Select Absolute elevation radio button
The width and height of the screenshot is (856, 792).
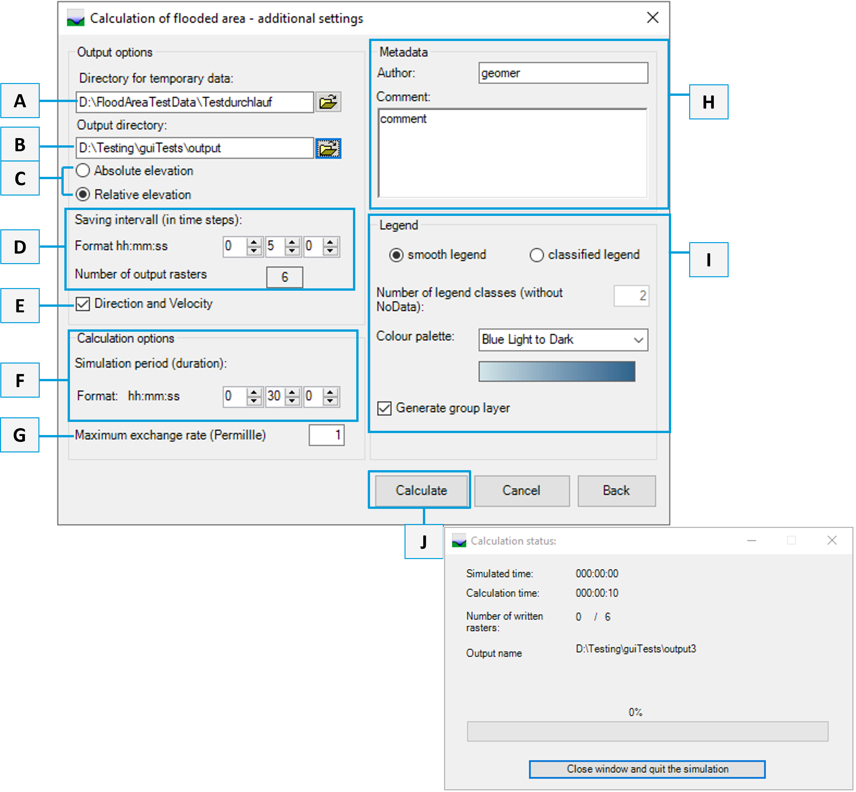(x=83, y=171)
